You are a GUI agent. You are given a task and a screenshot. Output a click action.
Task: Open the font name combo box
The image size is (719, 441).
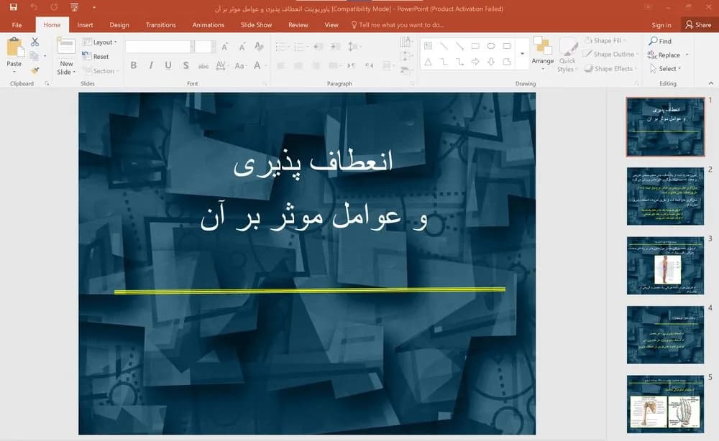pyautogui.click(x=160, y=47)
